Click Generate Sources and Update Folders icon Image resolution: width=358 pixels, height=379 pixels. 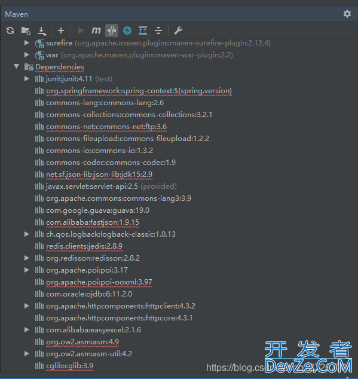pyautogui.click(x=26, y=30)
